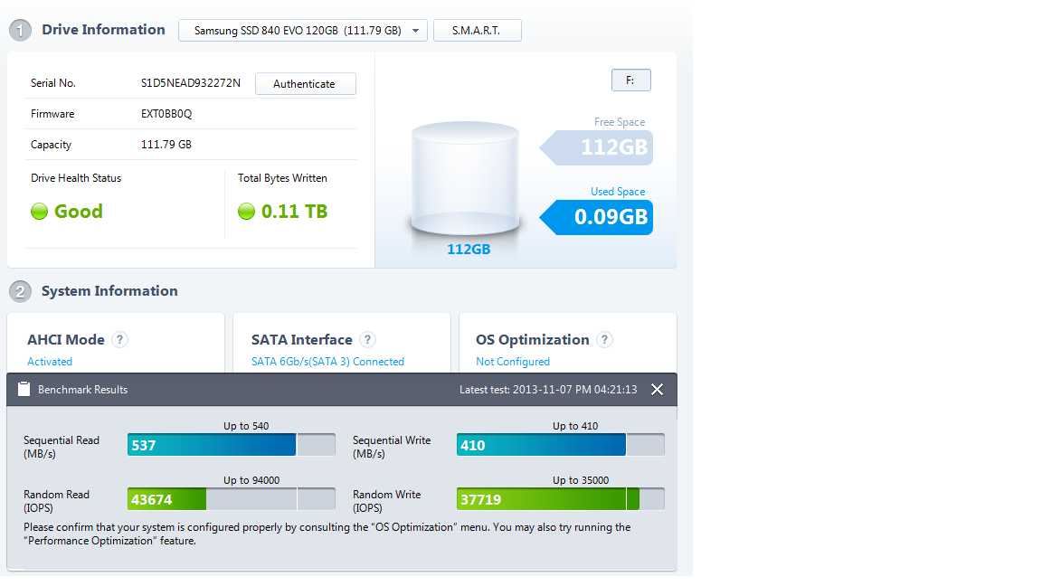Click the Authenticate button
1042x586 pixels.
point(305,84)
